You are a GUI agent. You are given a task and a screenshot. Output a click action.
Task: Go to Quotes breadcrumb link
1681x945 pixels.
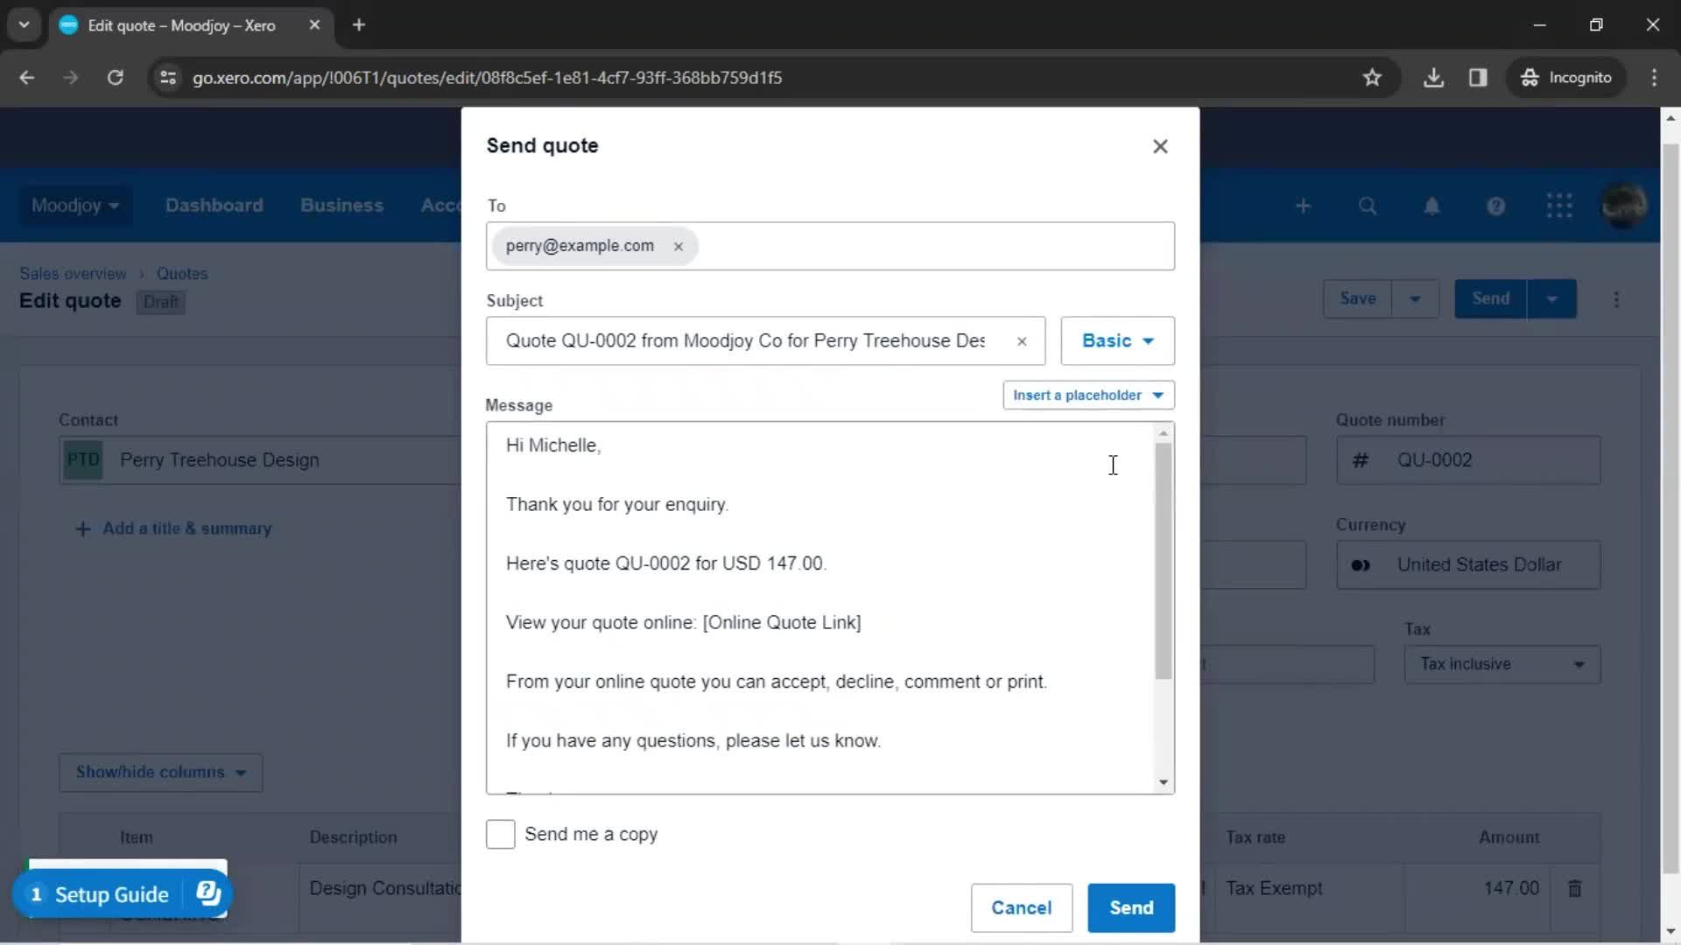coord(182,274)
